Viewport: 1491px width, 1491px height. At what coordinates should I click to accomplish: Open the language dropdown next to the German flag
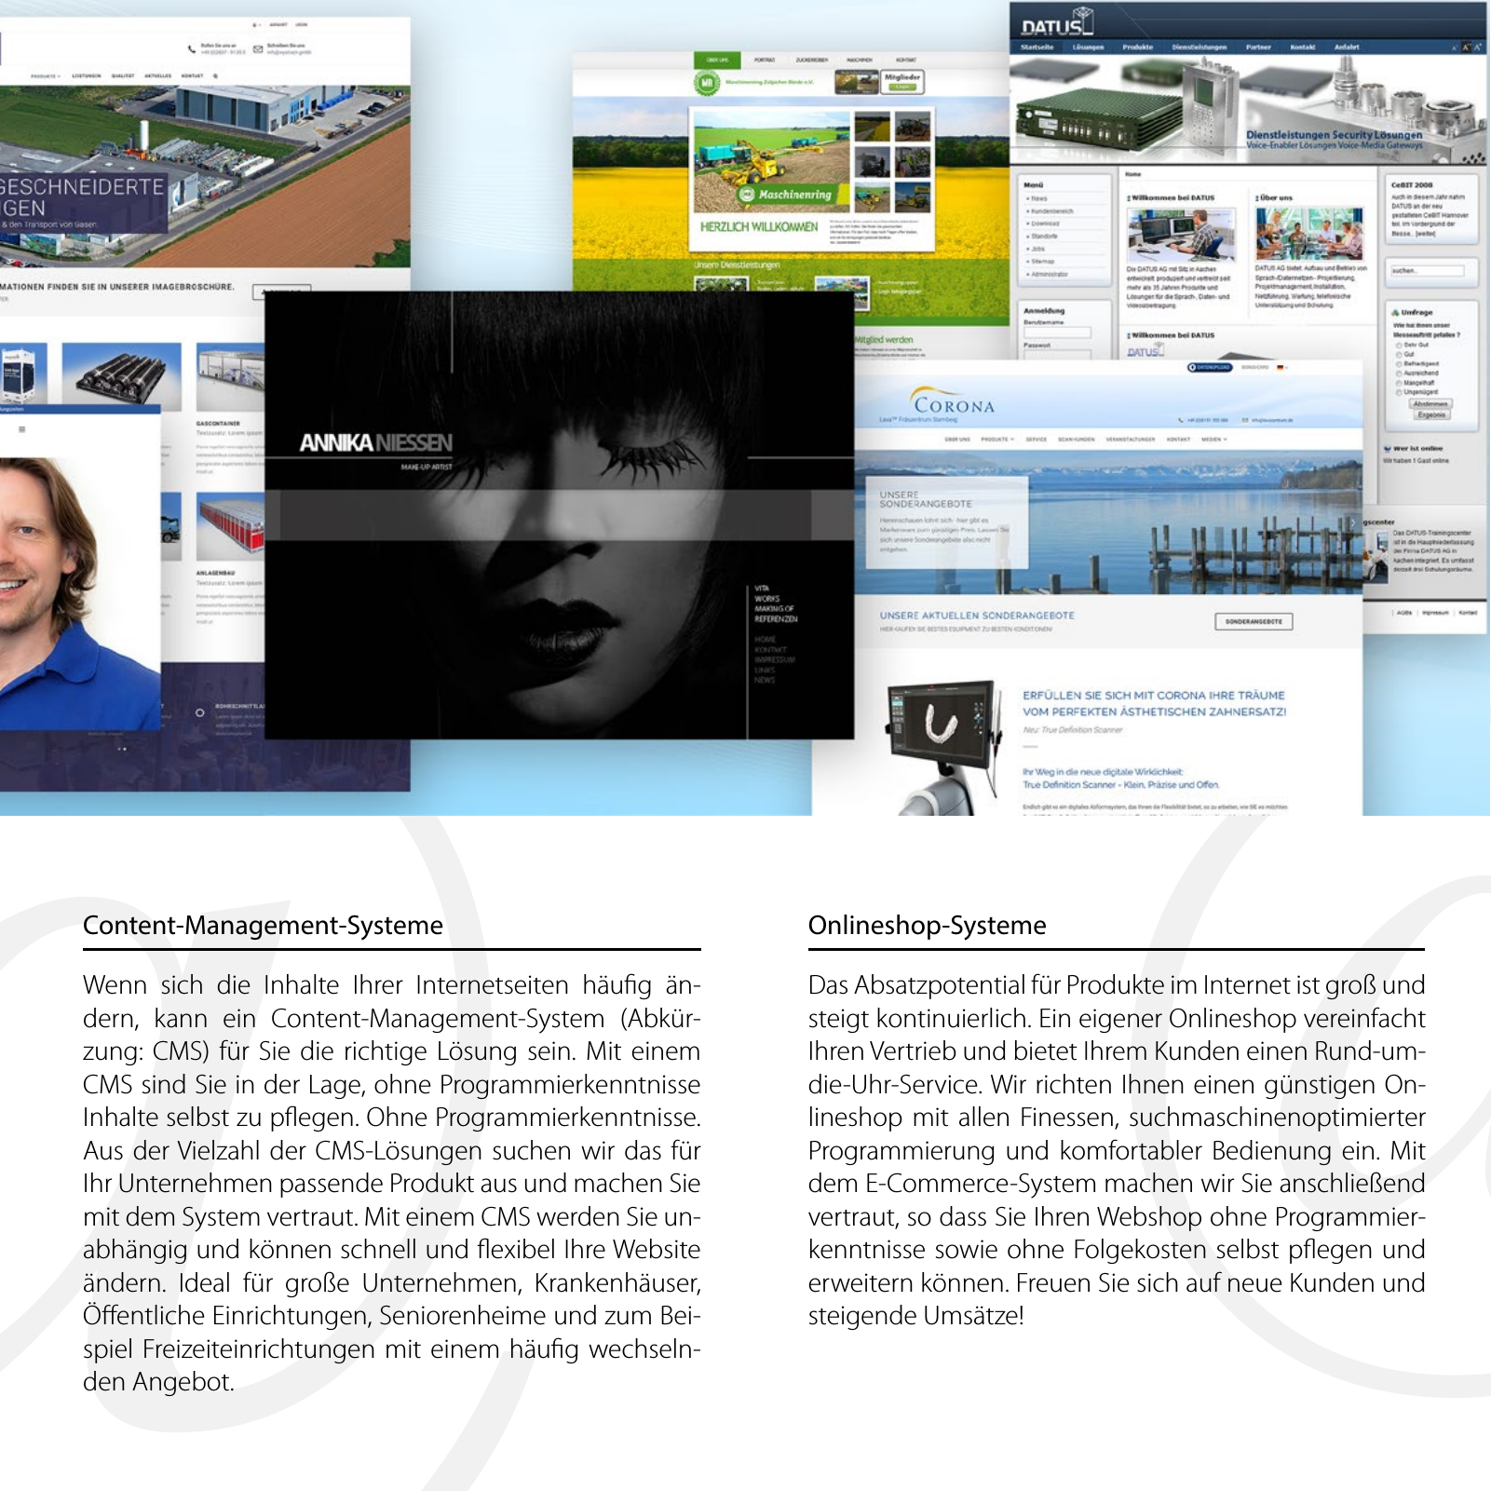pos(1286,368)
